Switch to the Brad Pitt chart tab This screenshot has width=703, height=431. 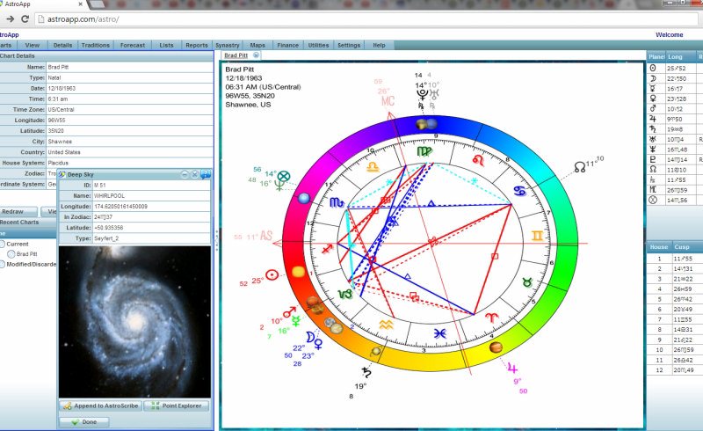(x=236, y=55)
